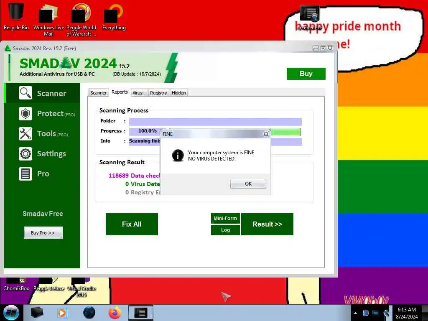Click the volume tray icon
The width and height of the screenshot is (428, 321).
click(x=386, y=313)
